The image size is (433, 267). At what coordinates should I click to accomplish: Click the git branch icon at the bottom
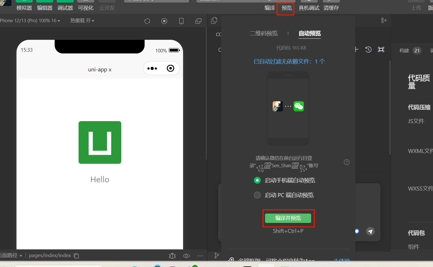coord(217,256)
